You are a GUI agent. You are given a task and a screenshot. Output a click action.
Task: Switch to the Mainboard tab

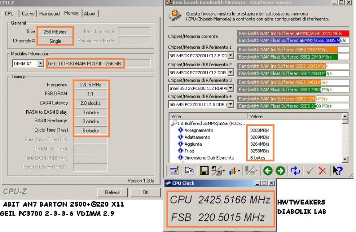point(49,14)
